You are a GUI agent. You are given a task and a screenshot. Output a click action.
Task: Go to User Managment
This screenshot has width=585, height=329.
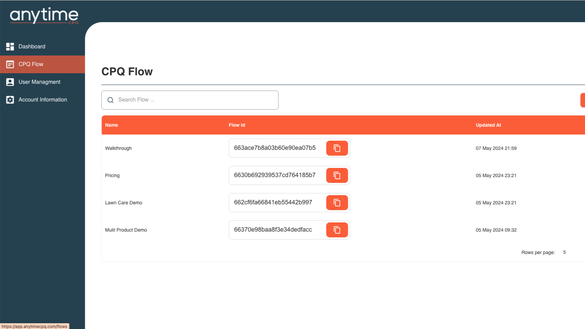[x=43, y=82]
